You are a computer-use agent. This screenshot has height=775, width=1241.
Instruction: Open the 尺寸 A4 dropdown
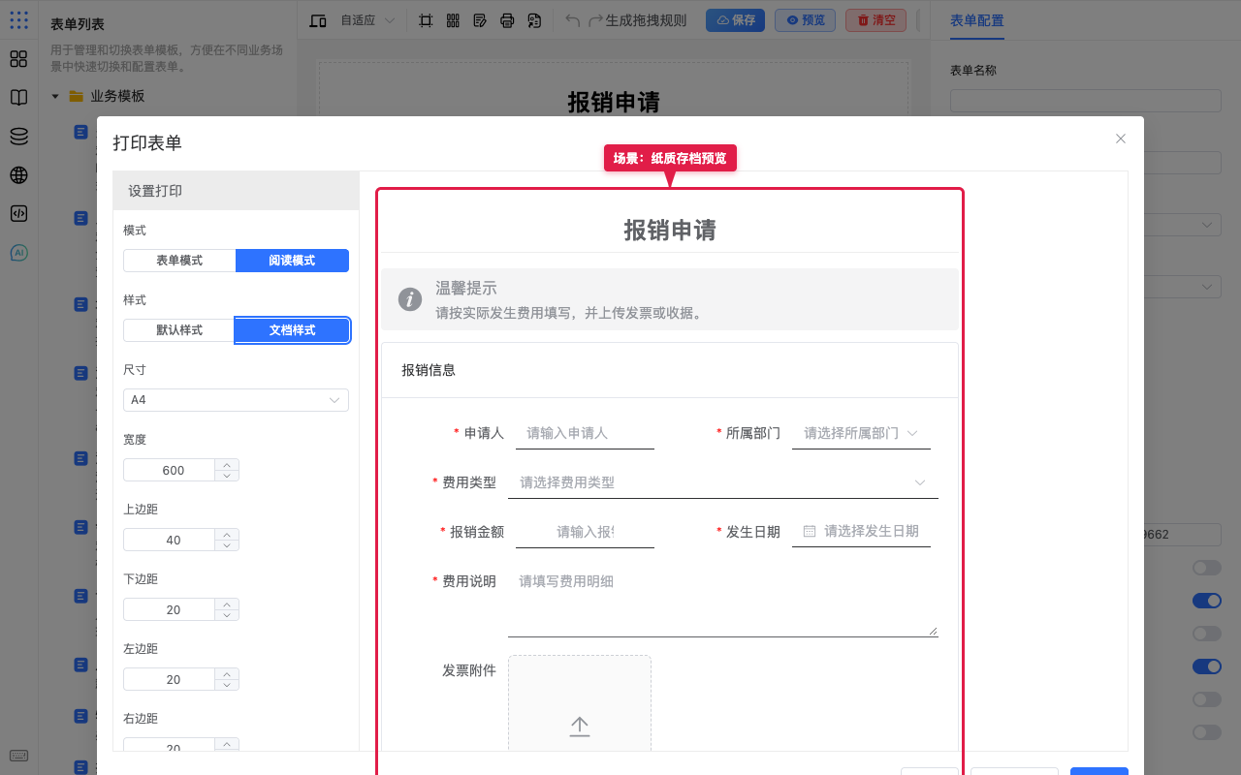236,400
